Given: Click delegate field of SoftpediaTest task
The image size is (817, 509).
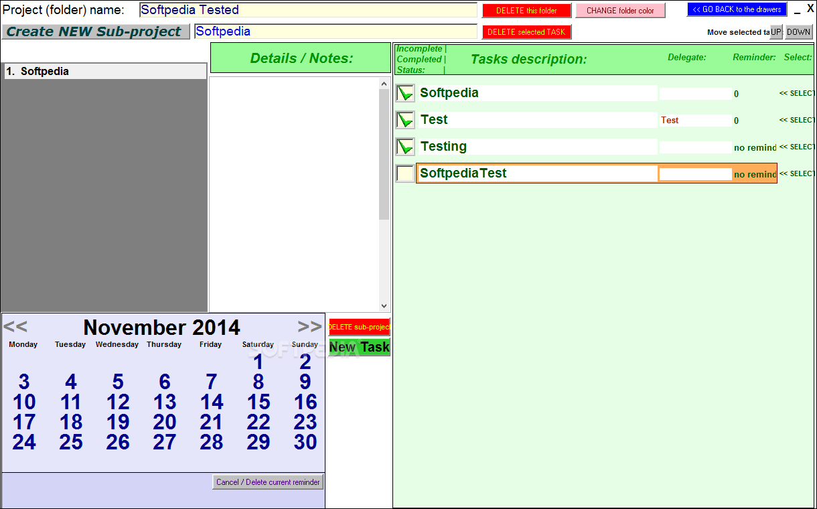Looking at the screenshot, I should click(695, 174).
